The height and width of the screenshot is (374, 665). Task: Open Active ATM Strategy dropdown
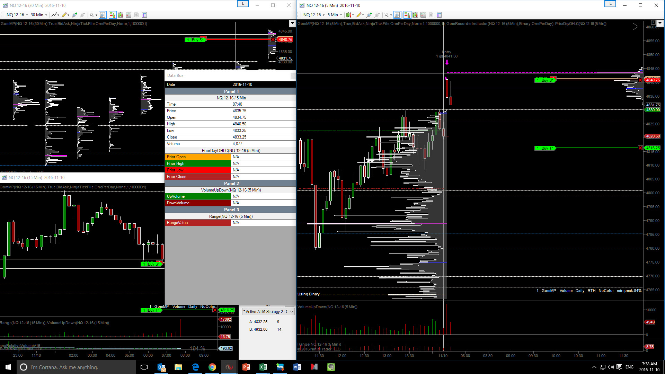point(268,312)
